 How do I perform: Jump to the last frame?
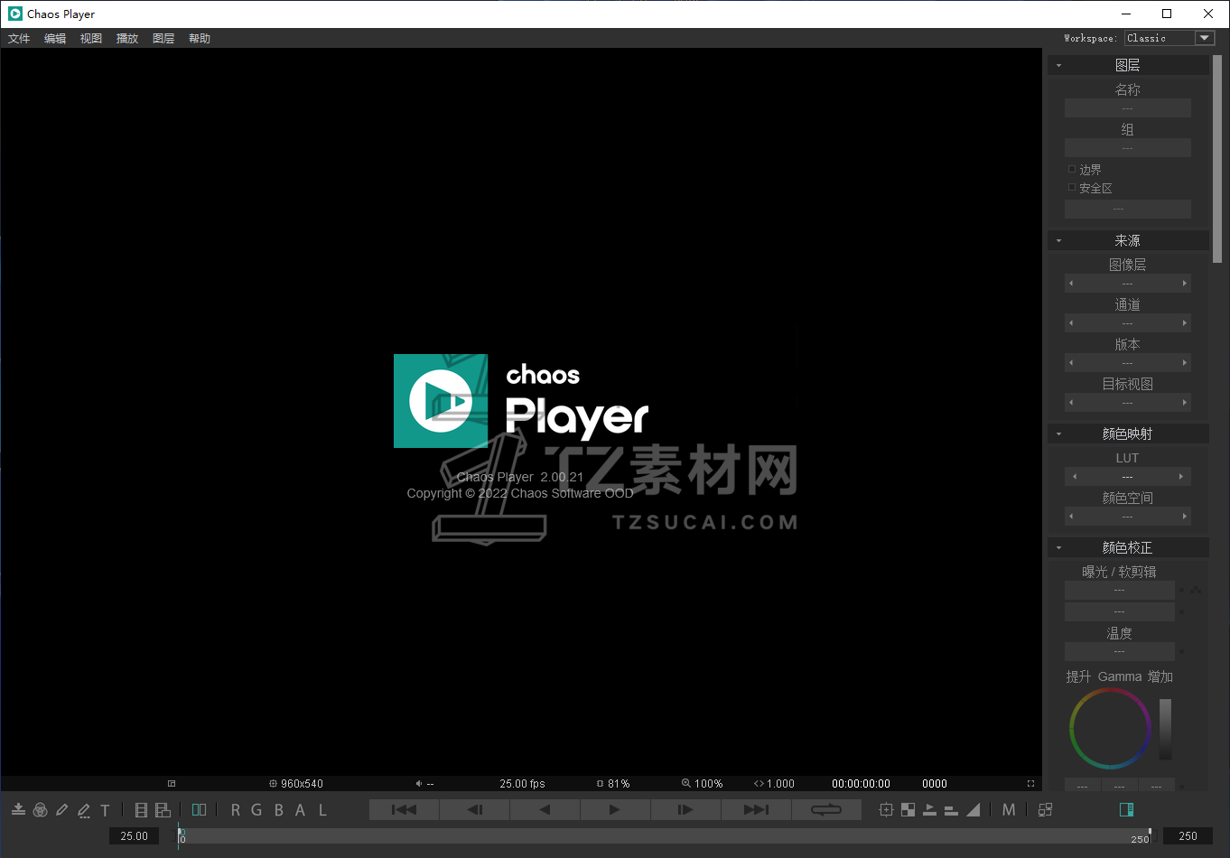[756, 810]
